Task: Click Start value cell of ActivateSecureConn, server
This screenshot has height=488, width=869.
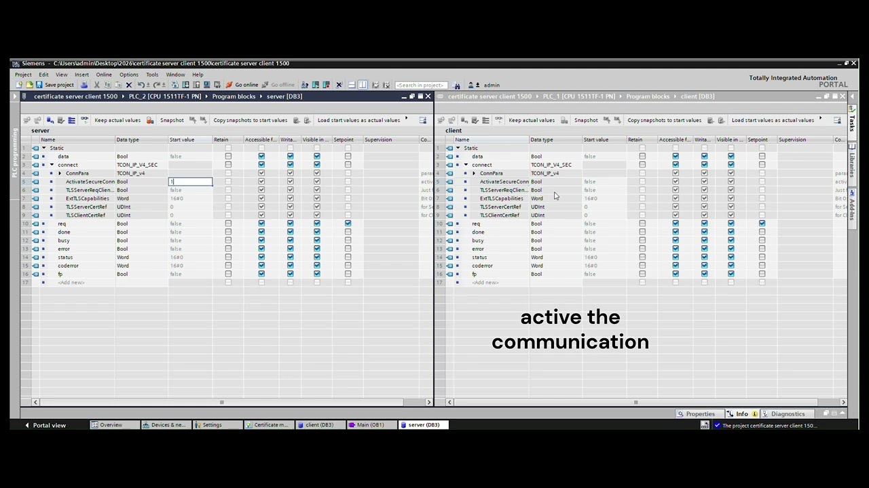Action: [x=190, y=182]
